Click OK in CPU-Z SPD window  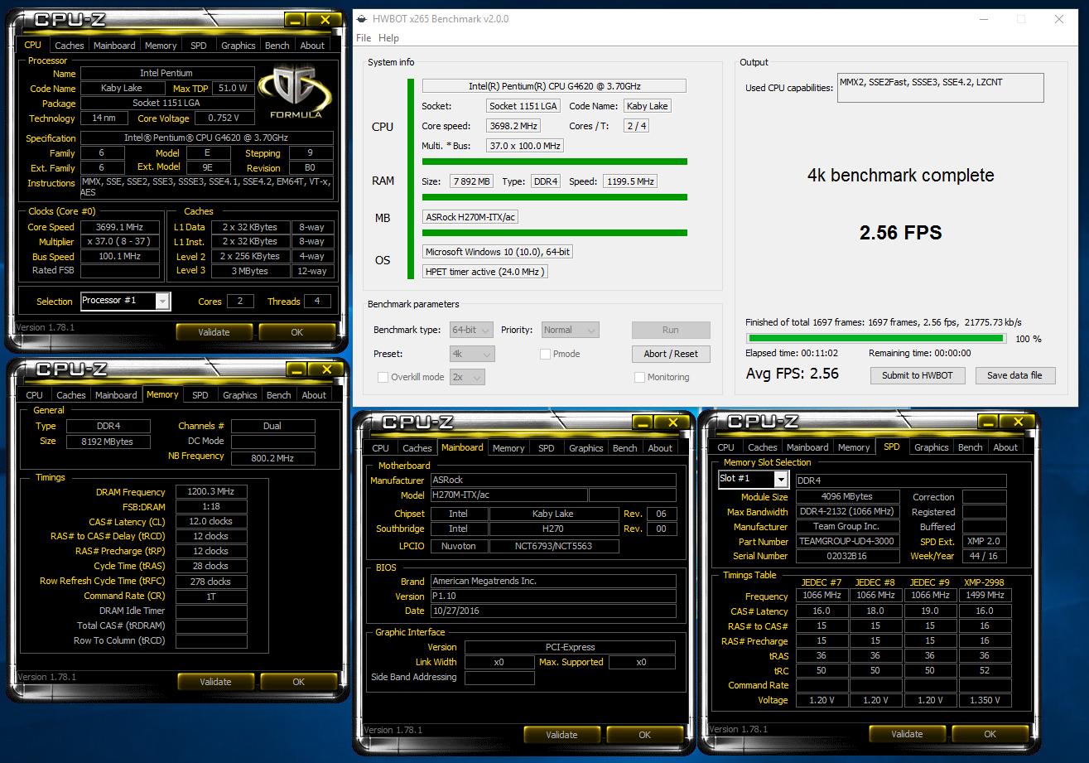tap(990, 734)
